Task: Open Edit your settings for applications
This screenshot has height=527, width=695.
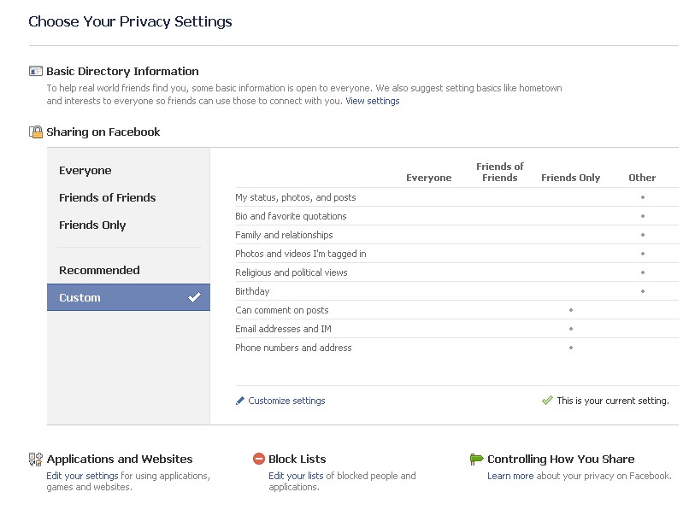Action: (82, 476)
